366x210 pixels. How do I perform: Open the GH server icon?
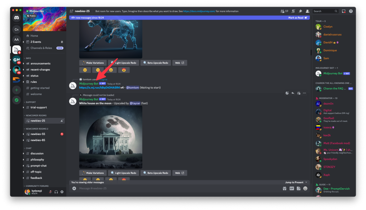[x=16, y=60]
